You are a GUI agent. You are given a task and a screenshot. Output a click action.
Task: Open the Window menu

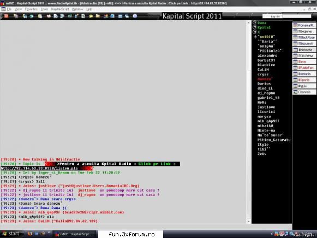(77, 9)
